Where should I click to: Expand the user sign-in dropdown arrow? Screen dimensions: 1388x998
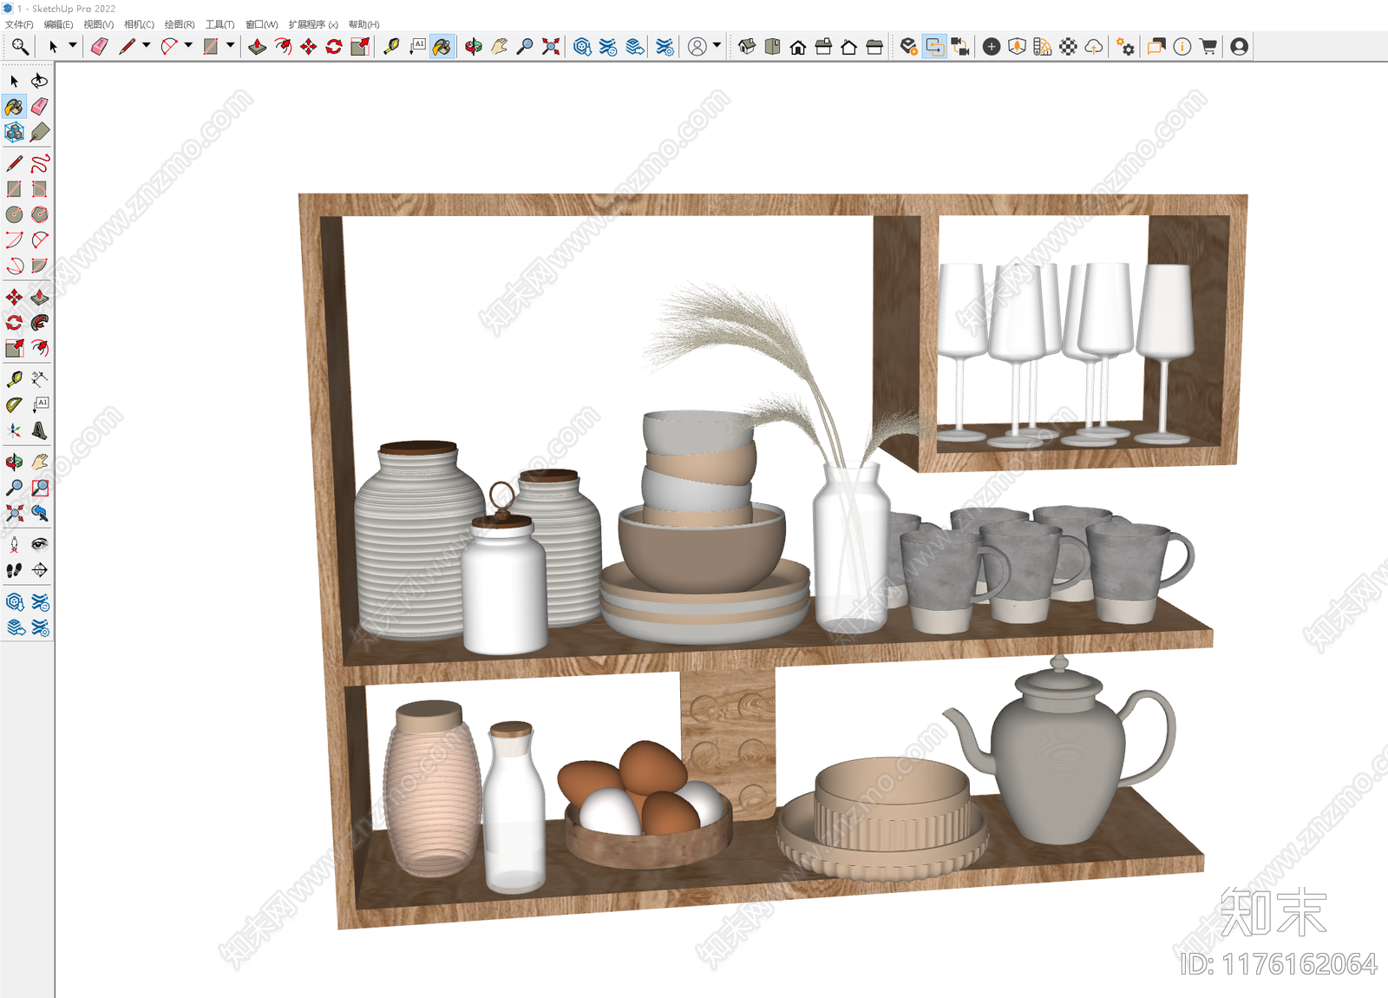(717, 45)
